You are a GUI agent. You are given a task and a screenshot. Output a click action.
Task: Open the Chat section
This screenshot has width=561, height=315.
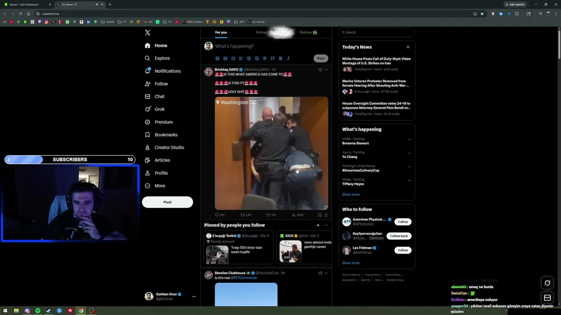(154, 96)
